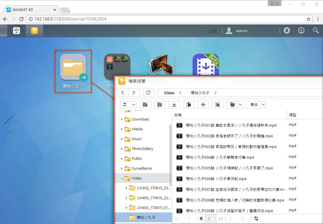This screenshot has width=323, height=224.
Task: Open the external device dropdown arrow
Action: 241,105
